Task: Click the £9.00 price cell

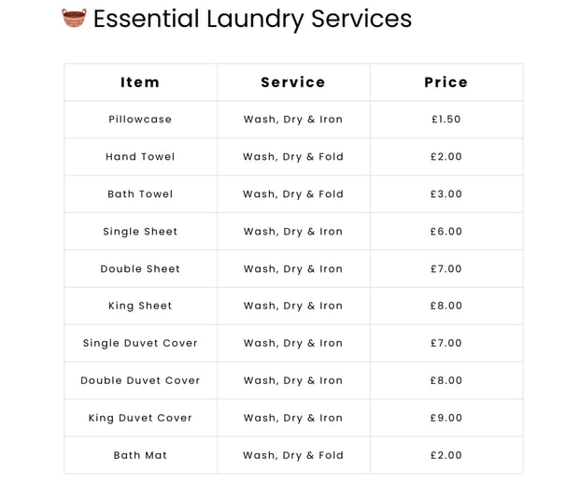Action: click(x=446, y=419)
